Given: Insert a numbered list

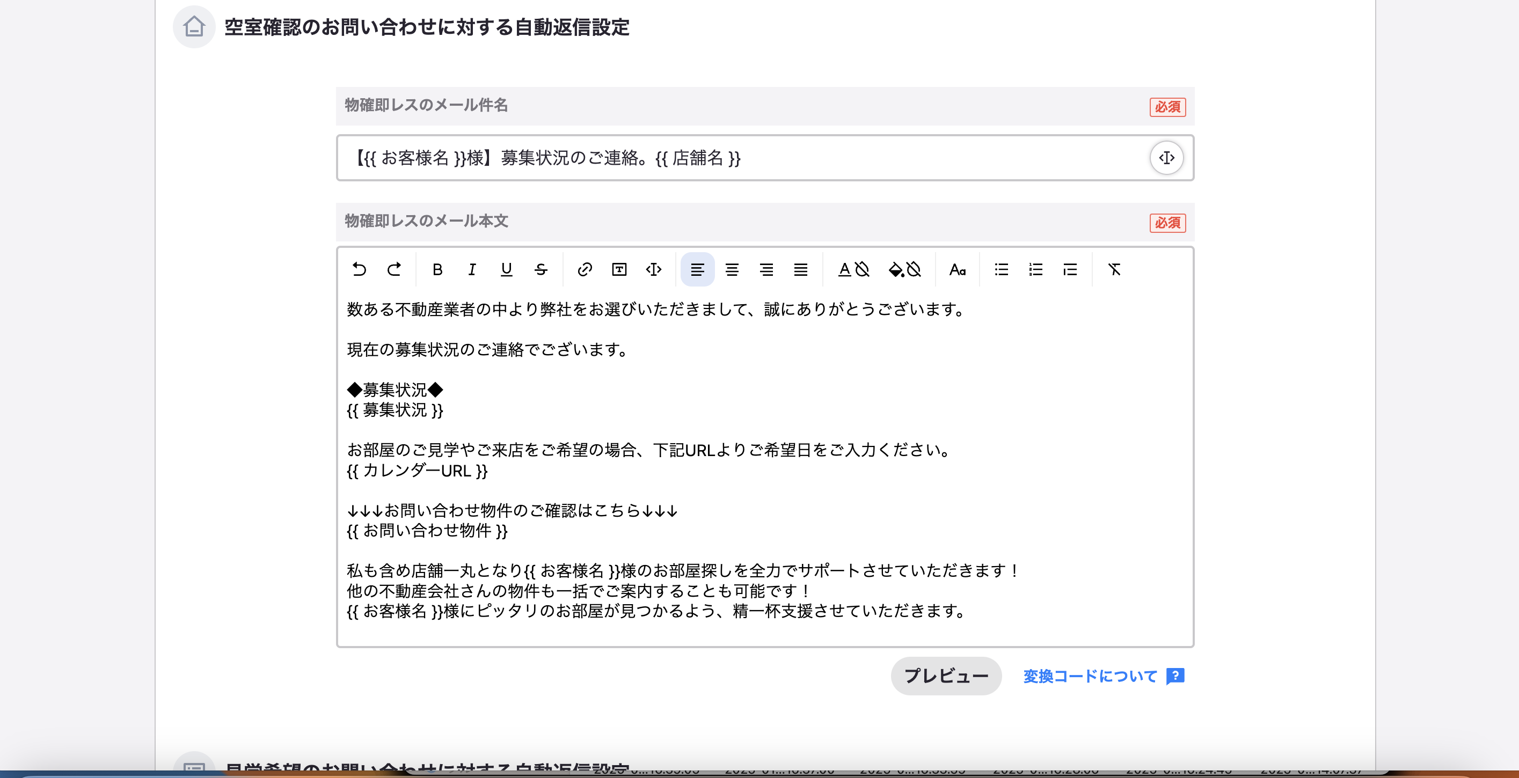Looking at the screenshot, I should pos(1035,269).
